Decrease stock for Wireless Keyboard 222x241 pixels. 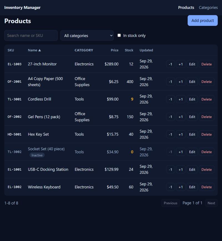click(170, 187)
